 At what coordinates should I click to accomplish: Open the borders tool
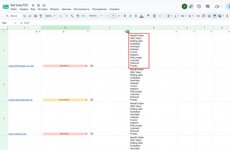pos(154,16)
